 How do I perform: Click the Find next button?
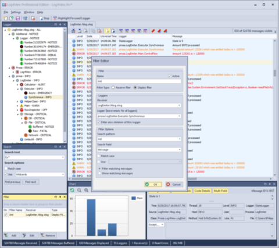[x=31, y=182]
